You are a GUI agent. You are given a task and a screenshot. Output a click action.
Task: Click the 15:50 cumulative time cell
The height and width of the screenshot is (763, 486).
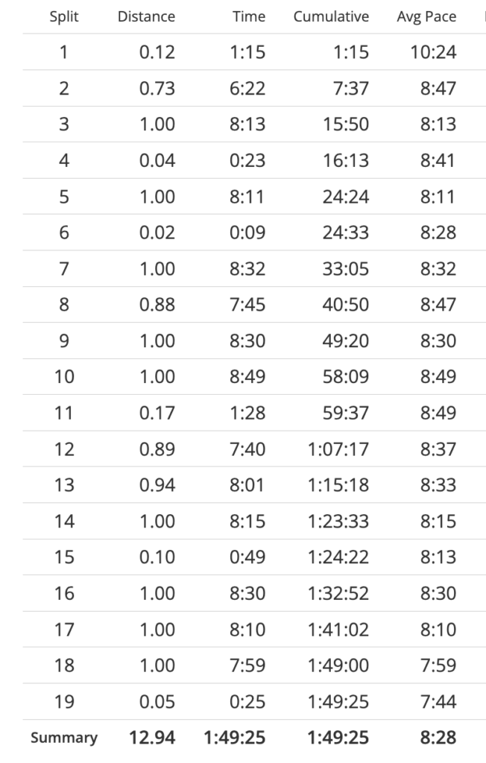[x=345, y=124]
